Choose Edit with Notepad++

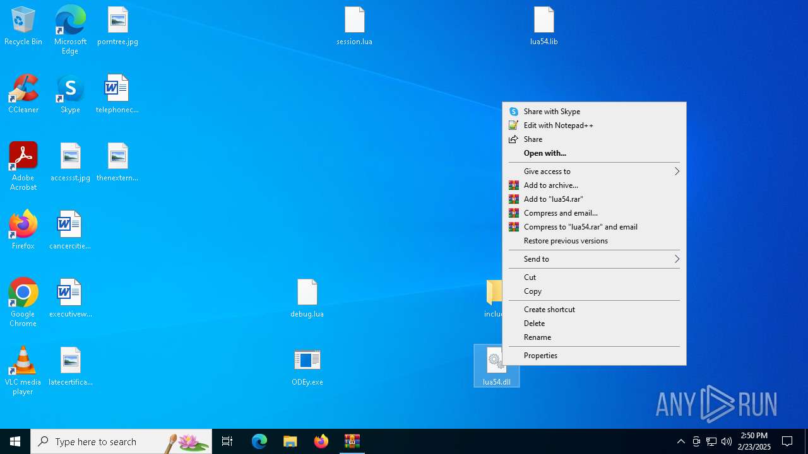(594, 125)
